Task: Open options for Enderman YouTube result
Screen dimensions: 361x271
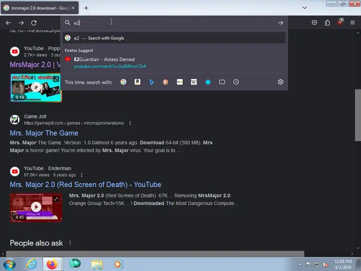Action: click(x=82, y=175)
